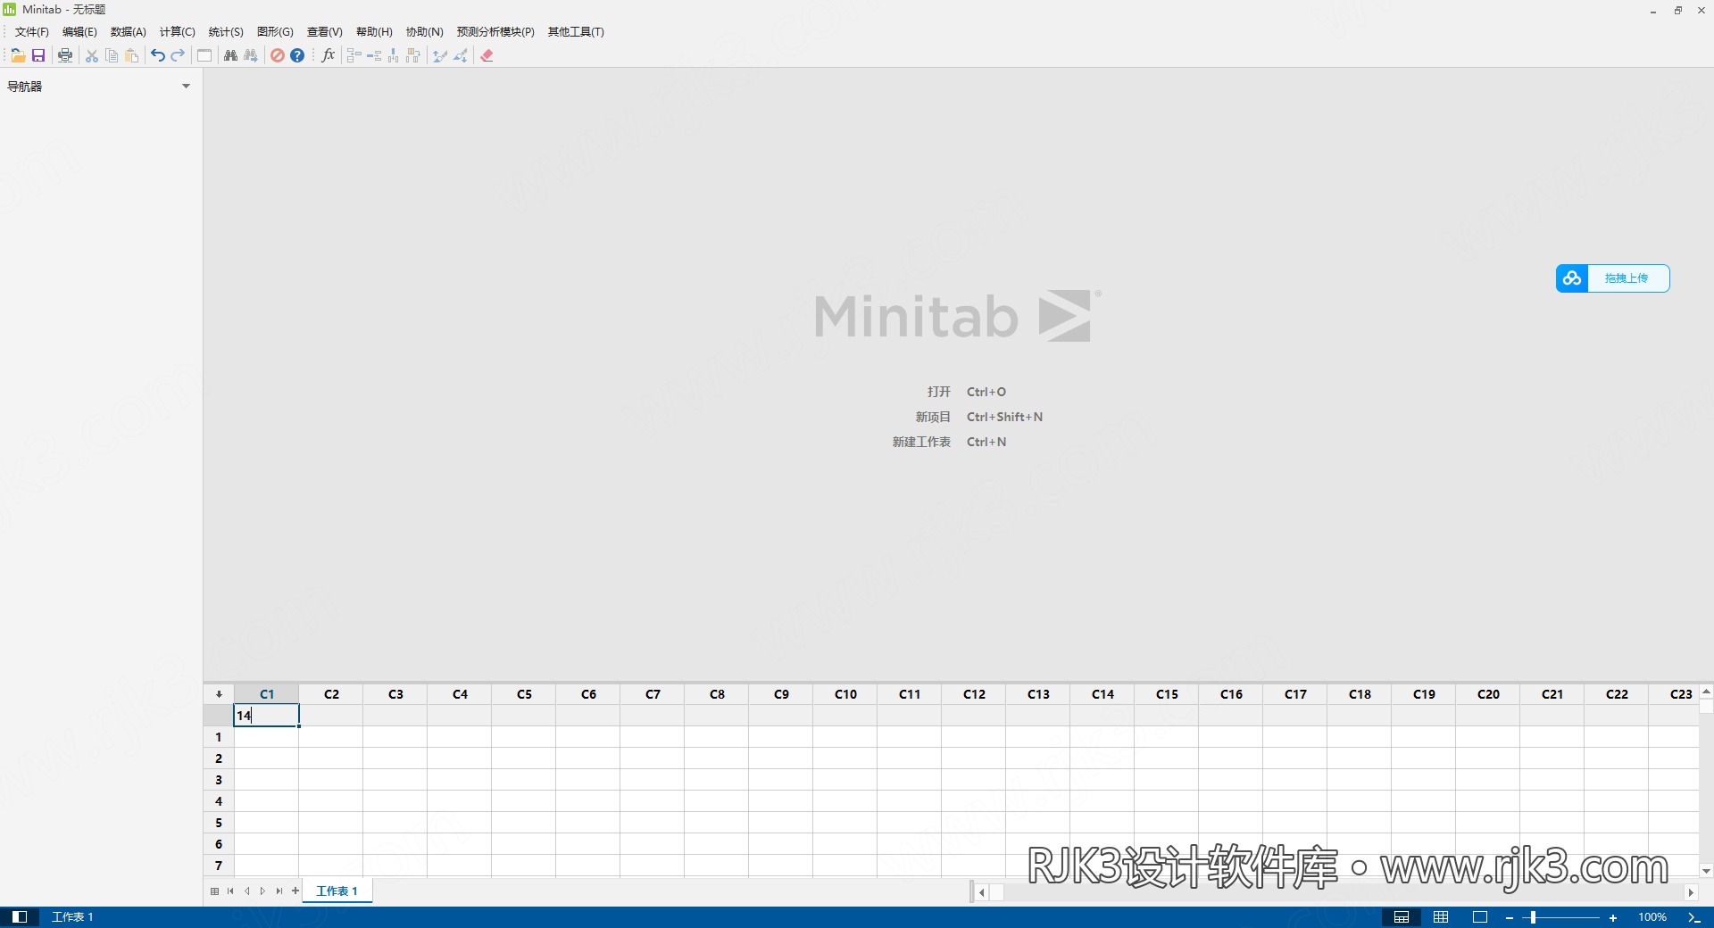Image resolution: width=1714 pixels, height=928 pixels.
Task: Open the 图形(G) menu
Action: click(275, 32)
